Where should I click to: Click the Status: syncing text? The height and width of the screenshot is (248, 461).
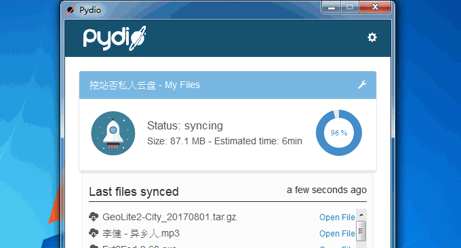pos(185,126)
